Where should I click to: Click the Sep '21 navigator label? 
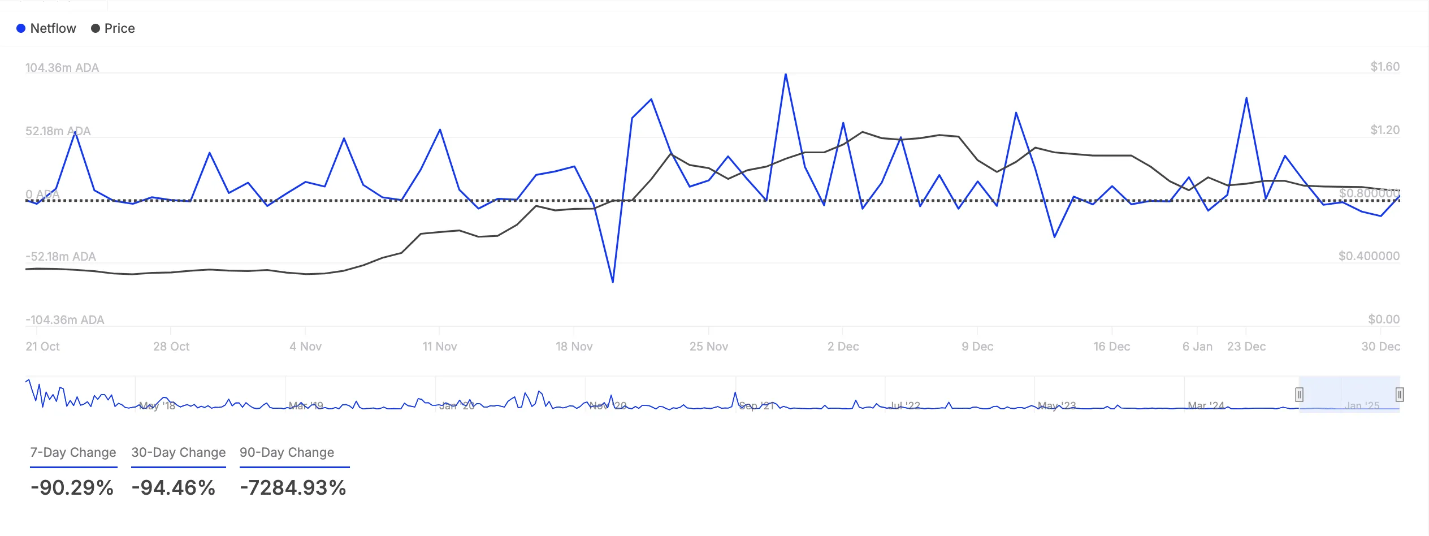tap(757, 405)
